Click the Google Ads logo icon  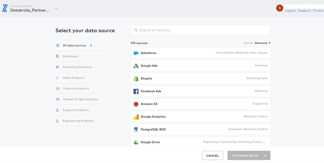[x=136, y=66]
